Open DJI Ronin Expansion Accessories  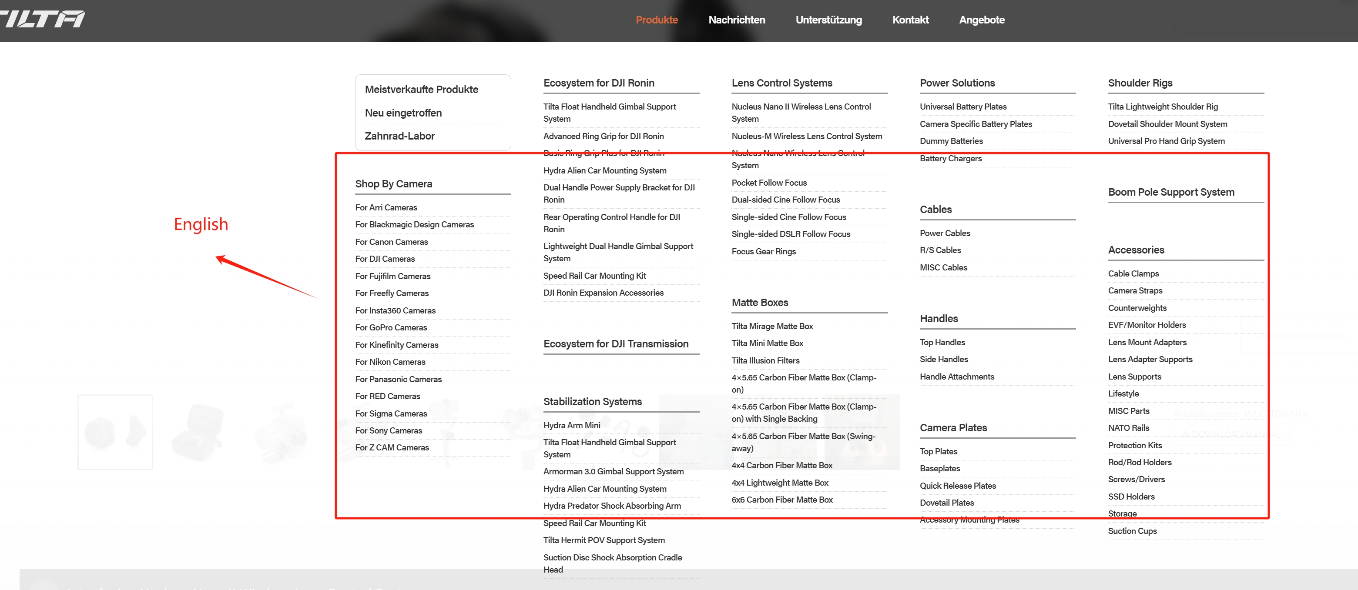pyautogui.click(x=603, y=292)
